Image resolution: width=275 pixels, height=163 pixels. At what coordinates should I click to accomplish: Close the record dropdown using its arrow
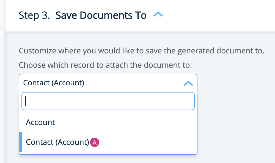[x=188, y=83]
